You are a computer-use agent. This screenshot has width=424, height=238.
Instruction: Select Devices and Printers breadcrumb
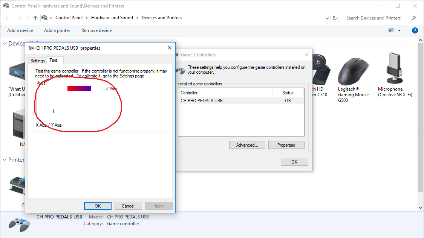[162, 18]
